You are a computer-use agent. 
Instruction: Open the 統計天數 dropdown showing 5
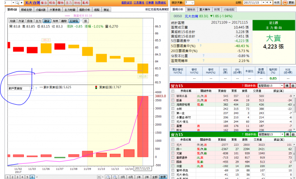(x=190, y=2)
